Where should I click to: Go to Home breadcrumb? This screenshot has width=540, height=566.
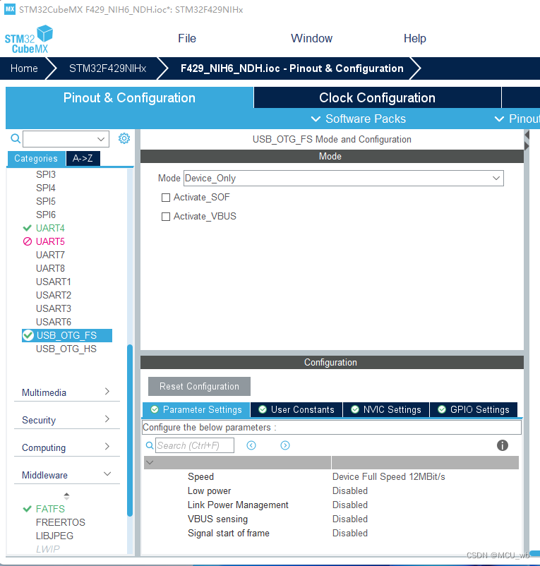24,68
